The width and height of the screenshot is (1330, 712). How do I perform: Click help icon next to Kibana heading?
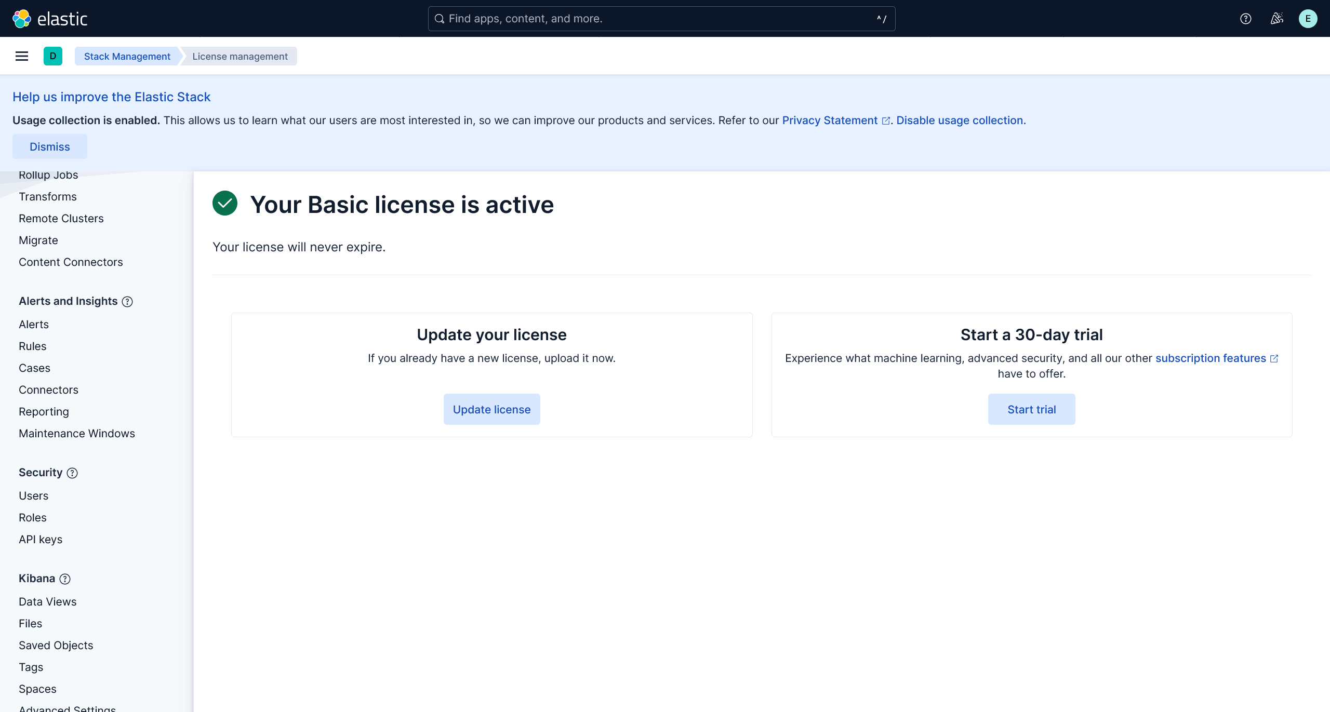65,579
